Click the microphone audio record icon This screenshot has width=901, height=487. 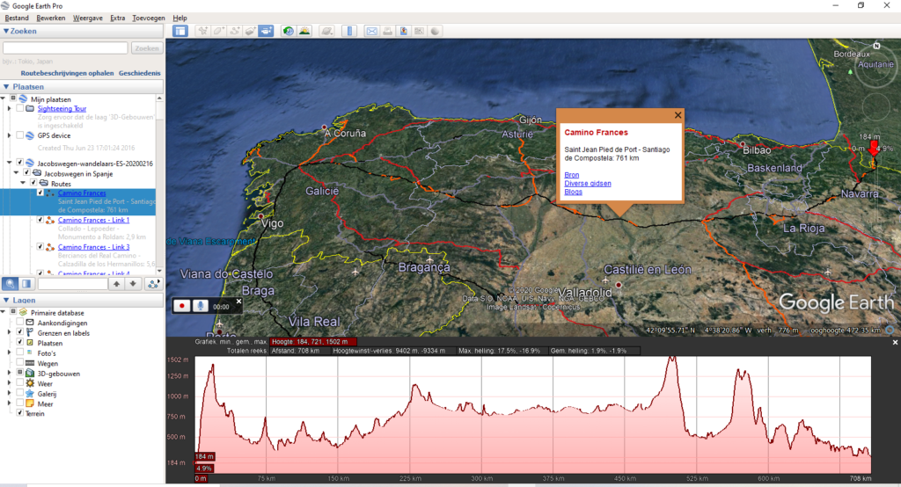201,306
